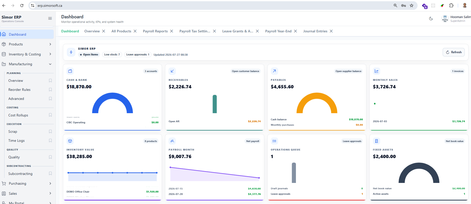
Task: Click the Payables arrow icon
Action: 274,71
